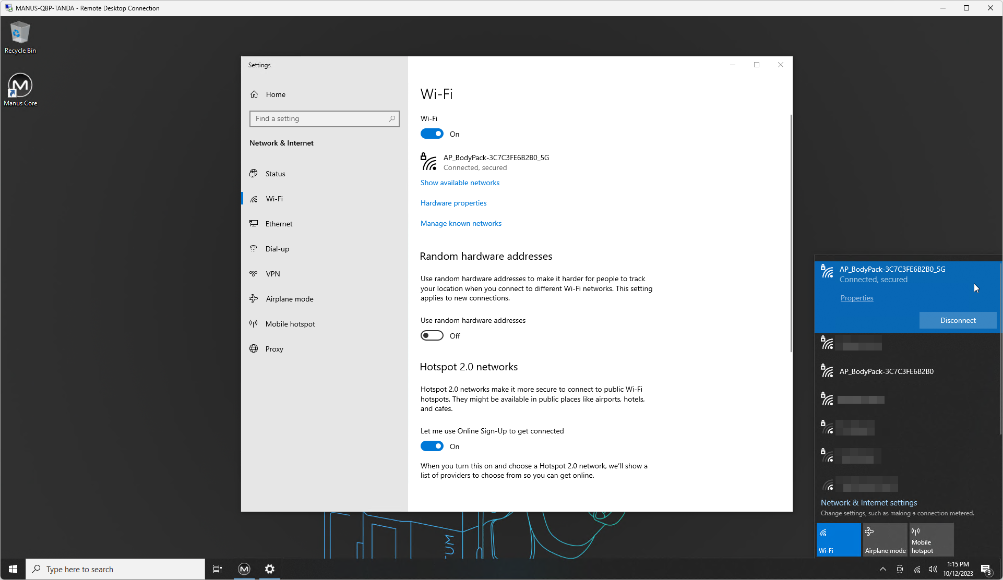The width and height of the screenshot is (1003, 580).
Task: Click Settings gear in taskbar
Action: tap(269, 569)
